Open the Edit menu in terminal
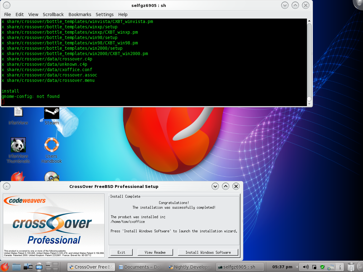 click(20, 14)
